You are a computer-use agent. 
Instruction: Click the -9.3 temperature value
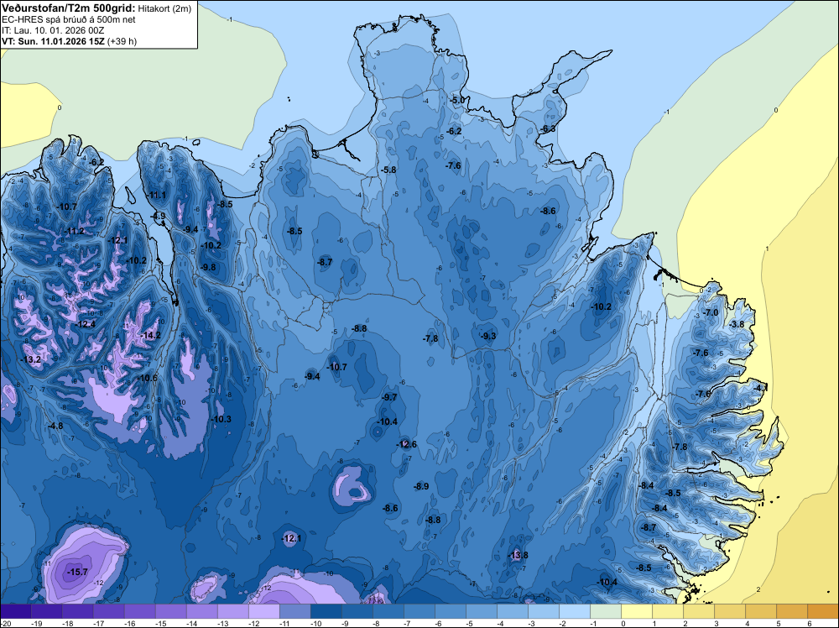point(488,336)
